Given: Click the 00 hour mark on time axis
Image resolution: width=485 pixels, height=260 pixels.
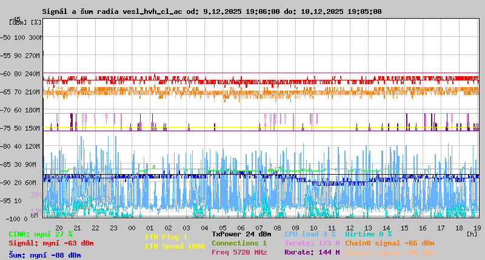Looking at the screenshot, I should pos(132,227).
